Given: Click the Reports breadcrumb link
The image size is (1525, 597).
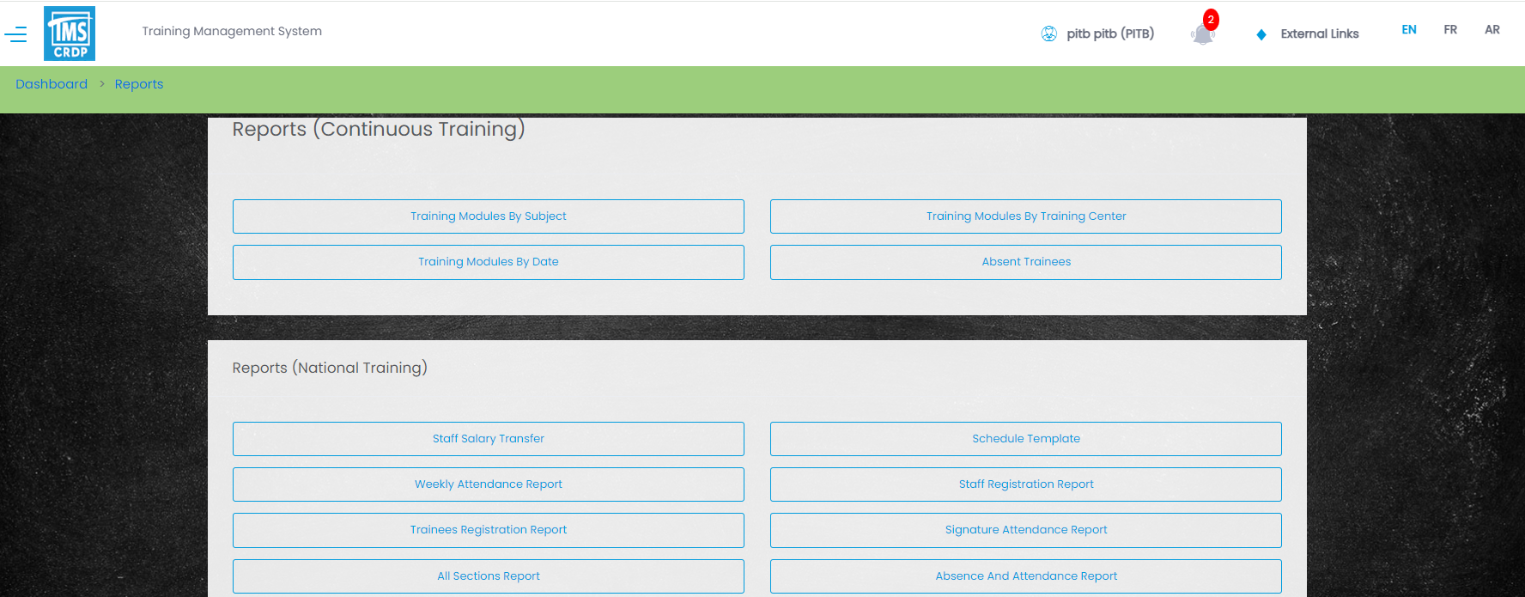Looking at the screenshot, I should coord(138,84).
